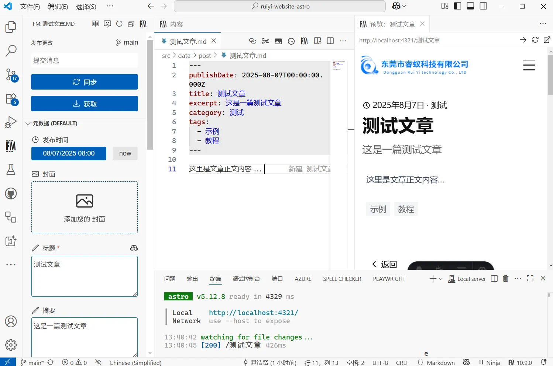
Task: Open the website hamburger menu in preview
Action: point(529,65)
